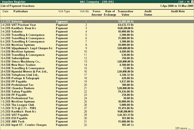
Task: Select the VAT Payable voucher number 29
Action: [x=97, y=115]
